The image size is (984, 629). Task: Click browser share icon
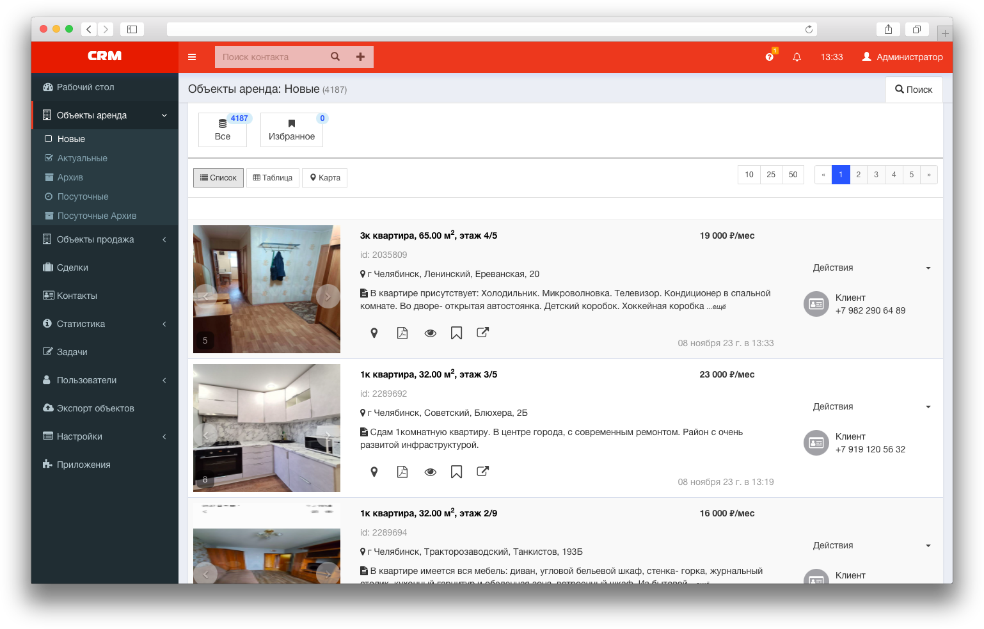click(888, 29)
